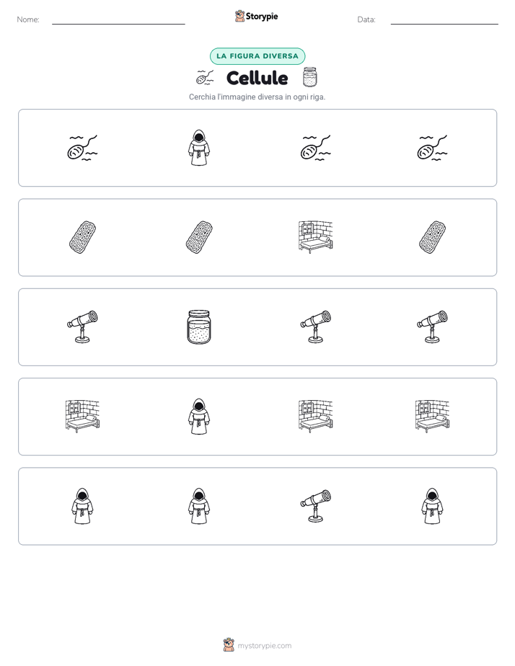
Task: Select the telescope in the bottom row
Action: tap(315, 506)
